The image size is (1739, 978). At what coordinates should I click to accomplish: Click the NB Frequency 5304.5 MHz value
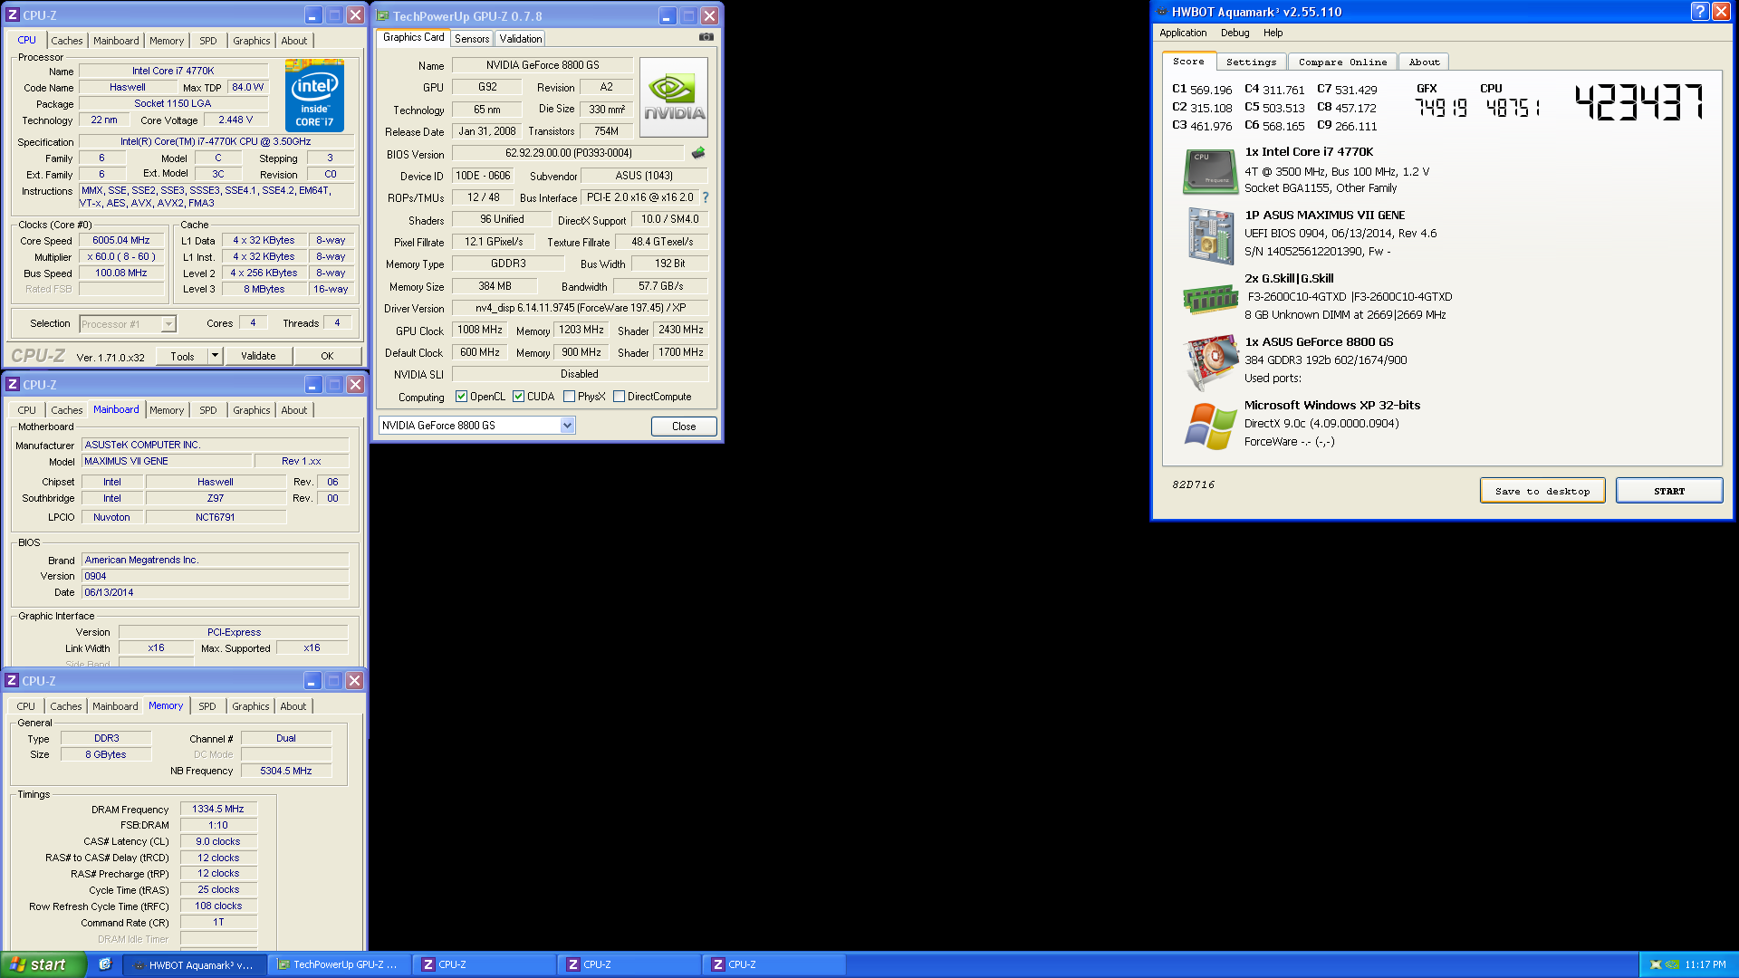(286, 772)
